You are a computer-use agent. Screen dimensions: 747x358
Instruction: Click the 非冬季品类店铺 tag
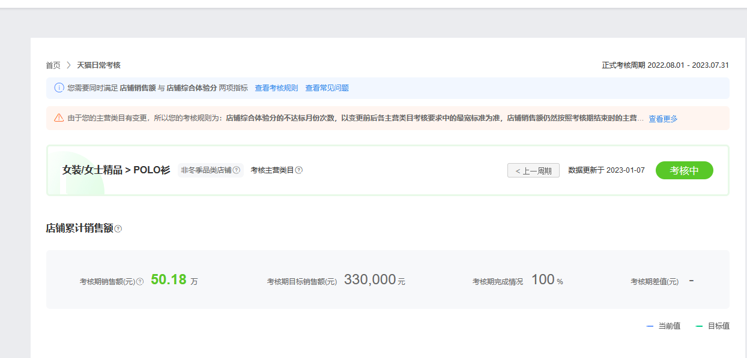click(x=211, y=170)
